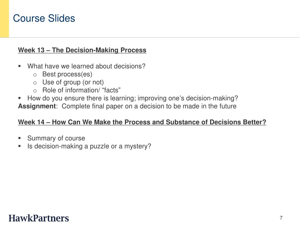
Task: Click the bold "Assignment" label
Action: click(37, 106)
